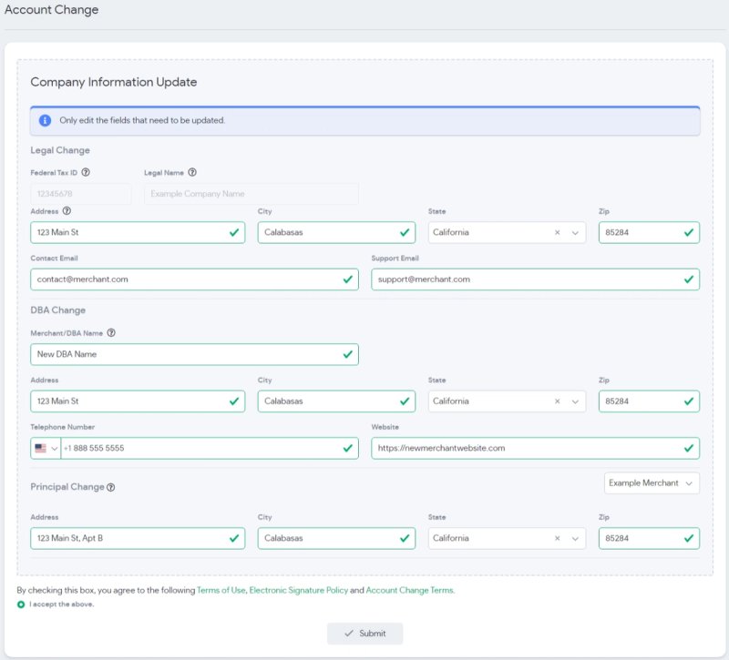Screen dimensions: 729x660
Task: Click the Federal Tax ID help icon
Action: [x=86, y=172]
